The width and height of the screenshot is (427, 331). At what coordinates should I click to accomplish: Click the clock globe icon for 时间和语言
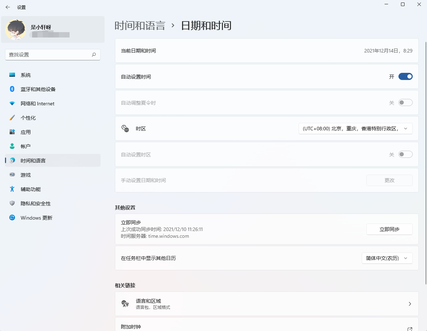12,160
